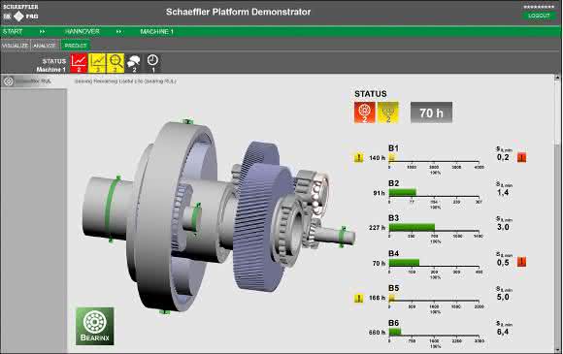Click the B4 bearing label
The height and width of the screenshot is (354, 563).
click(x=393, y=253)
